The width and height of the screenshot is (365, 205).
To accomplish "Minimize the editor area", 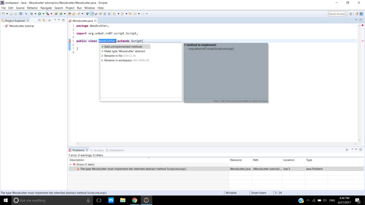I will [x=356, y=20].
